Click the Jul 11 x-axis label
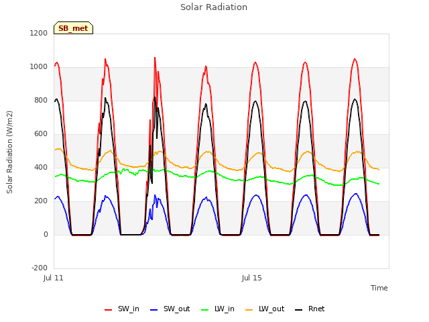 pos(54,278)
